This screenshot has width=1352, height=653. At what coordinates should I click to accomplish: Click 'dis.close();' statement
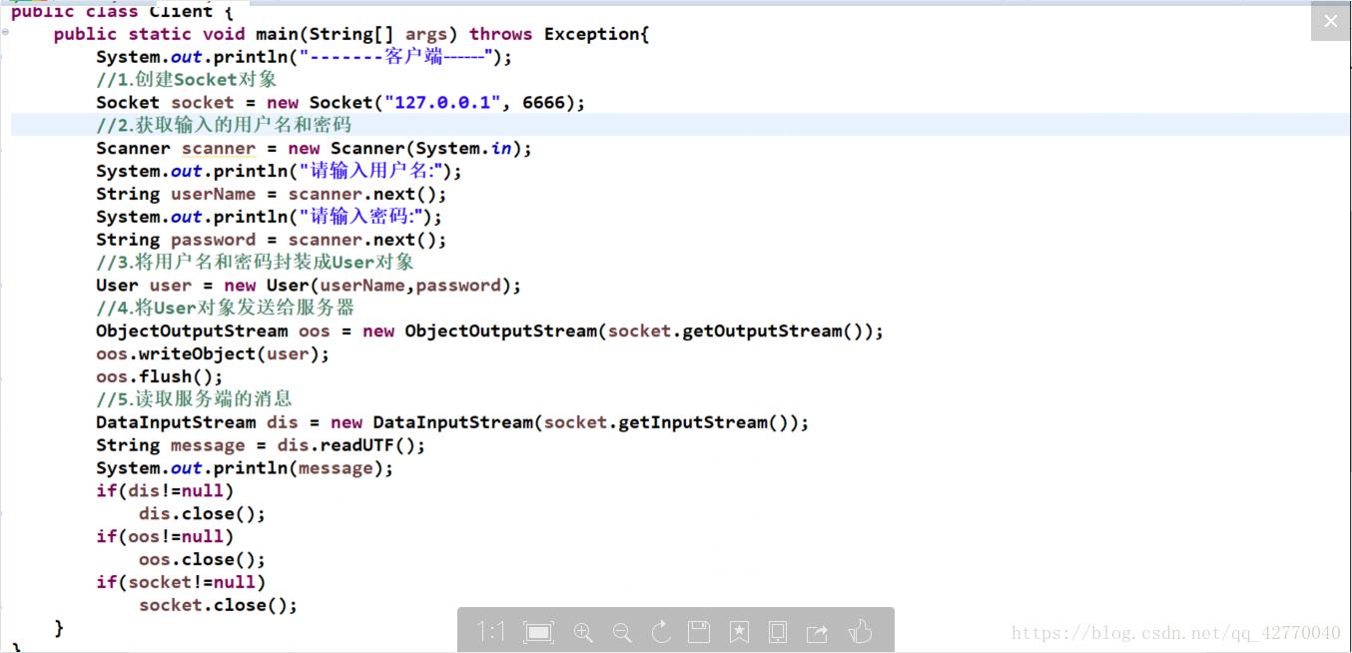click(203, 515)
